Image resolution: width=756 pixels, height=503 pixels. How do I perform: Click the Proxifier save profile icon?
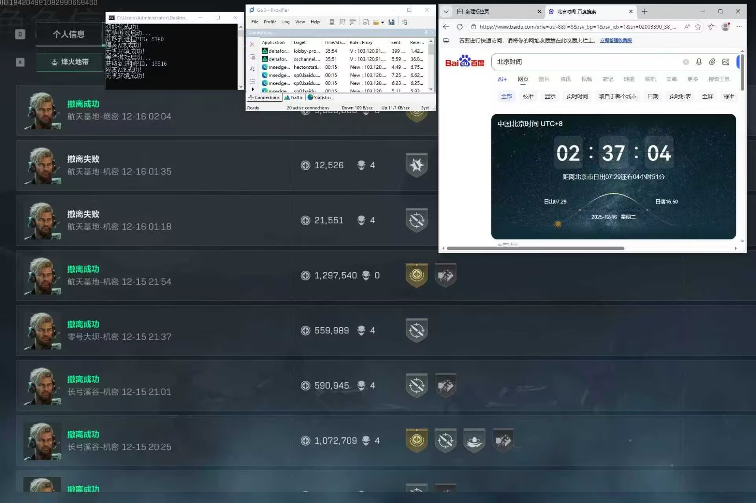pyautogui.click(x=391, y=22)
